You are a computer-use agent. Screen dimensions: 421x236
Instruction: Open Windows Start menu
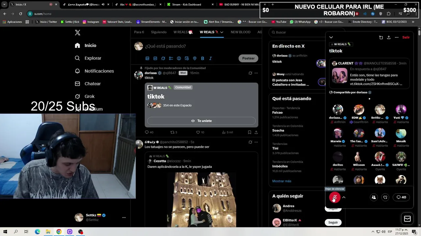(x=5, y=232)
